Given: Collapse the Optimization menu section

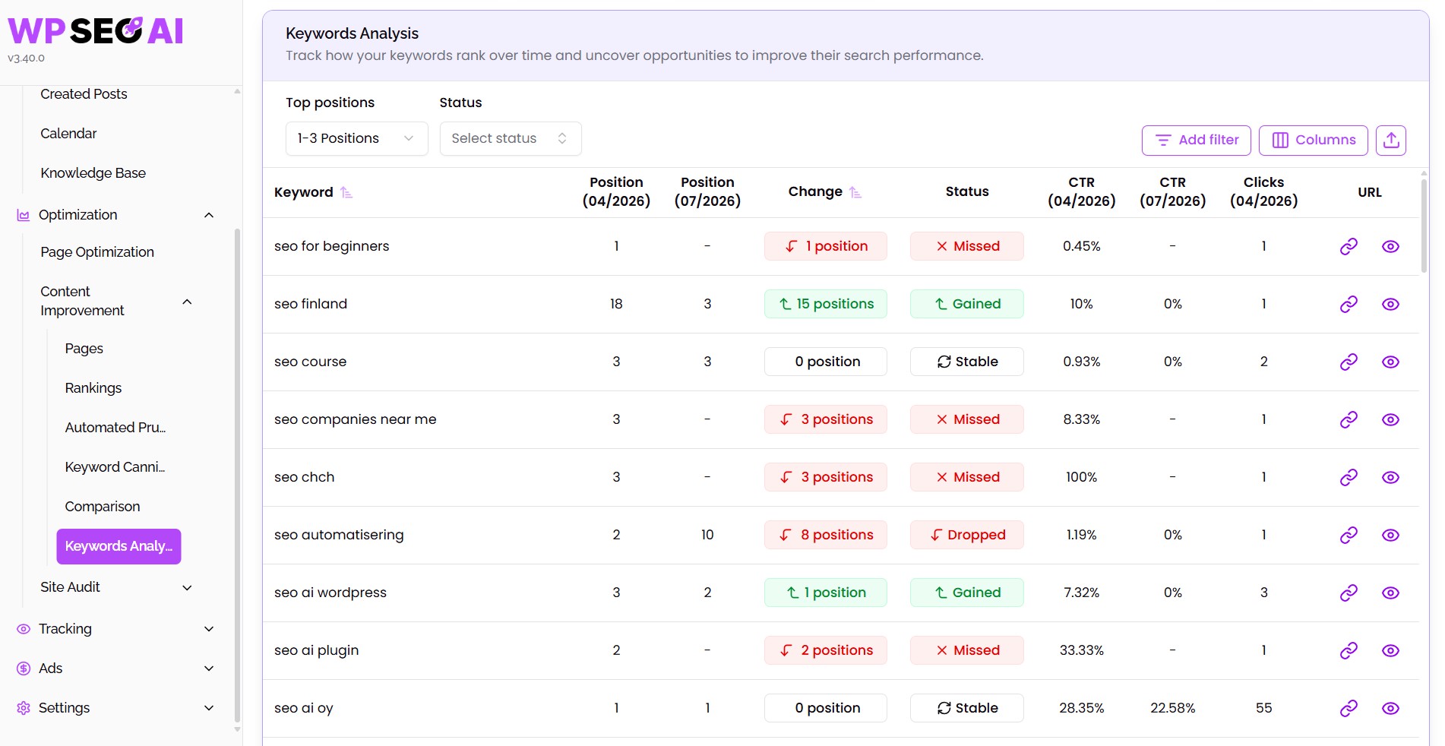Looking at the screenshot, I should pos(209,215).
